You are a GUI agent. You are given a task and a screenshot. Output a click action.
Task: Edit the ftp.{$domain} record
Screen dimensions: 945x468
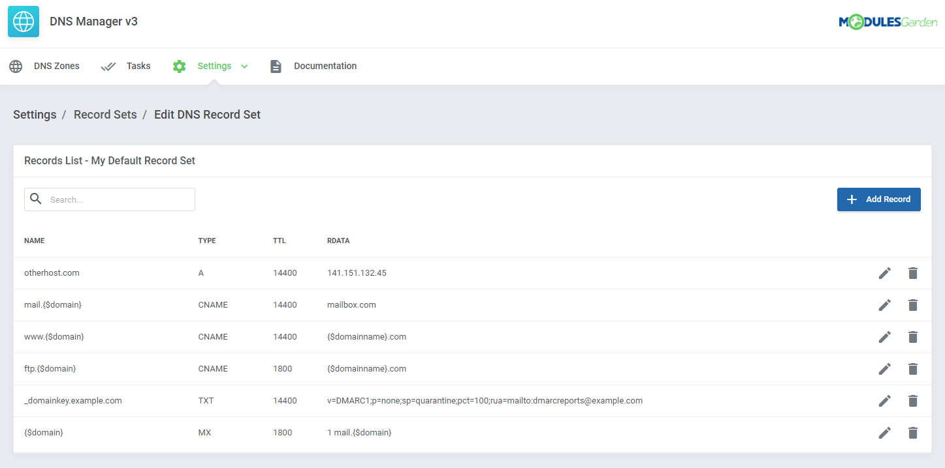point(884,369)
